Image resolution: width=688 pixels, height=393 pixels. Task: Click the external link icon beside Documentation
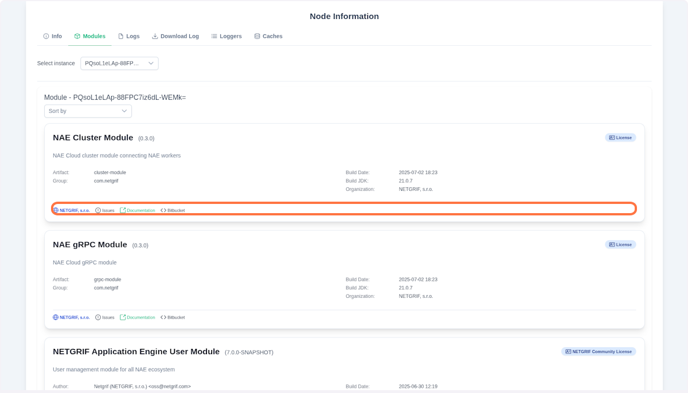coord(122,210)
